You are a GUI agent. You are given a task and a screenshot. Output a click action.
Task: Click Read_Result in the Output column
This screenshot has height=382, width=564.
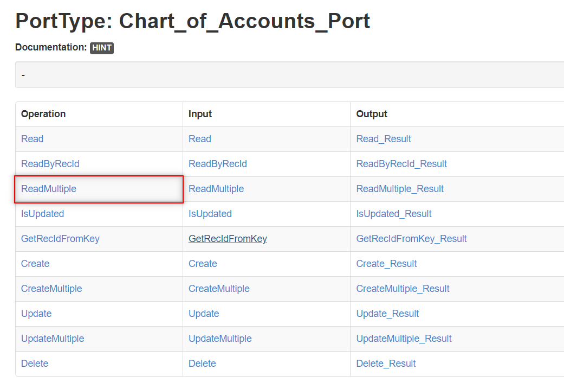[383, 139]
